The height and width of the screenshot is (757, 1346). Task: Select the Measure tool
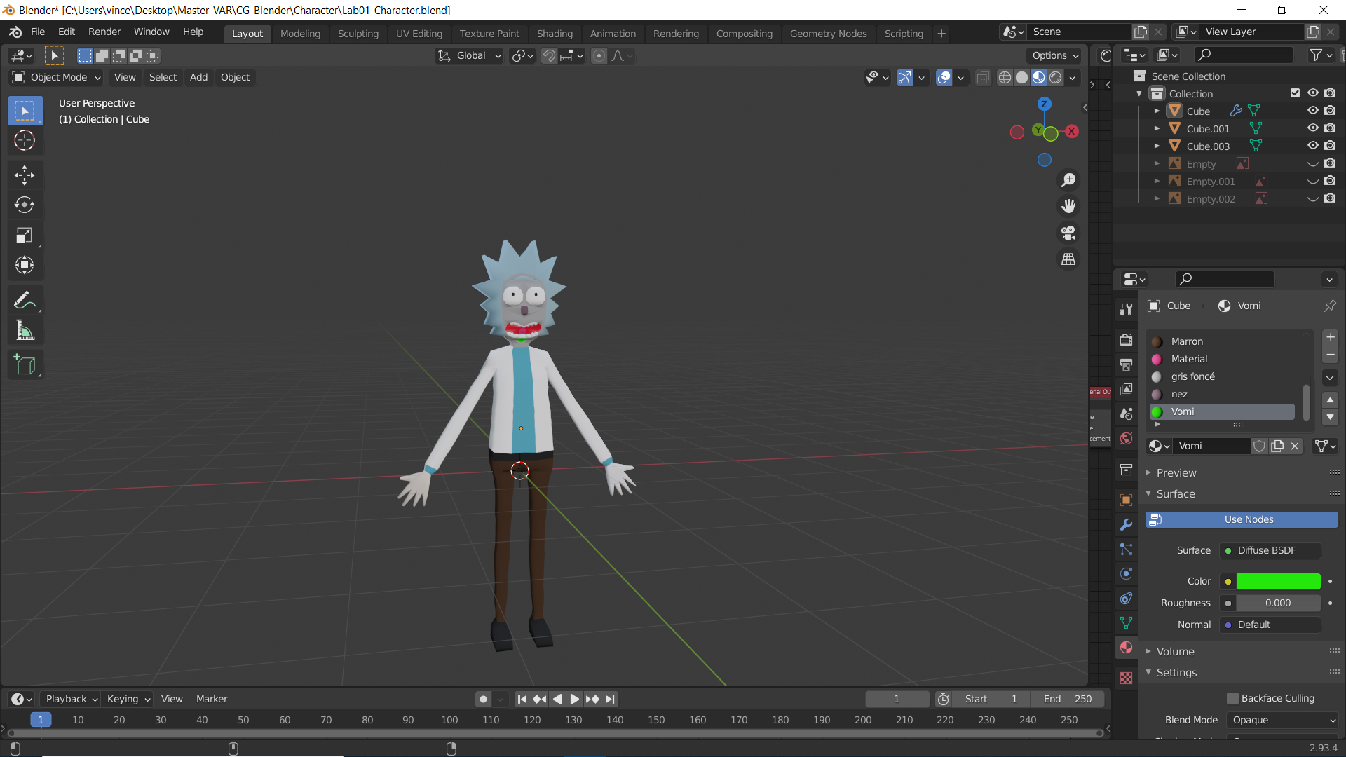[x=25, y=331]
